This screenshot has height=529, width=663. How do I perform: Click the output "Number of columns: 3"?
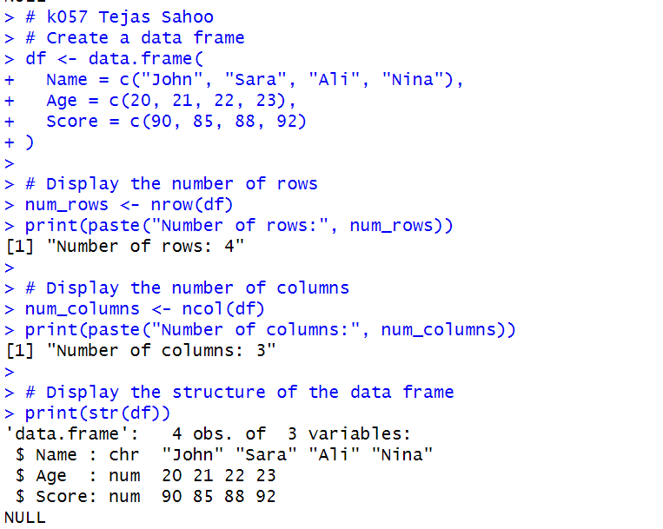141,351
